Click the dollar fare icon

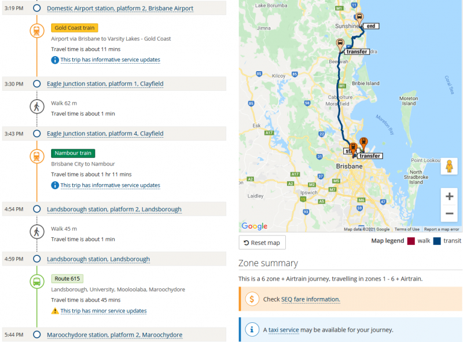[x=252, y=299]
